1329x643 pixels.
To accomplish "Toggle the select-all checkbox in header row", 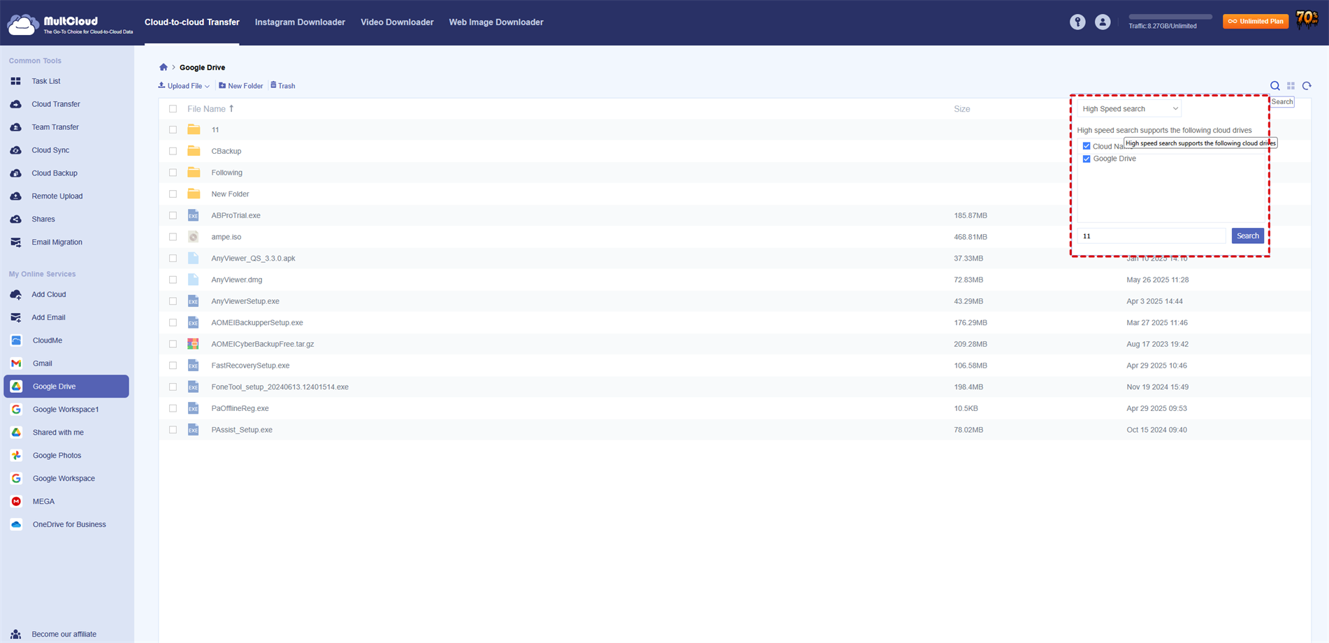I will (173, 109).
